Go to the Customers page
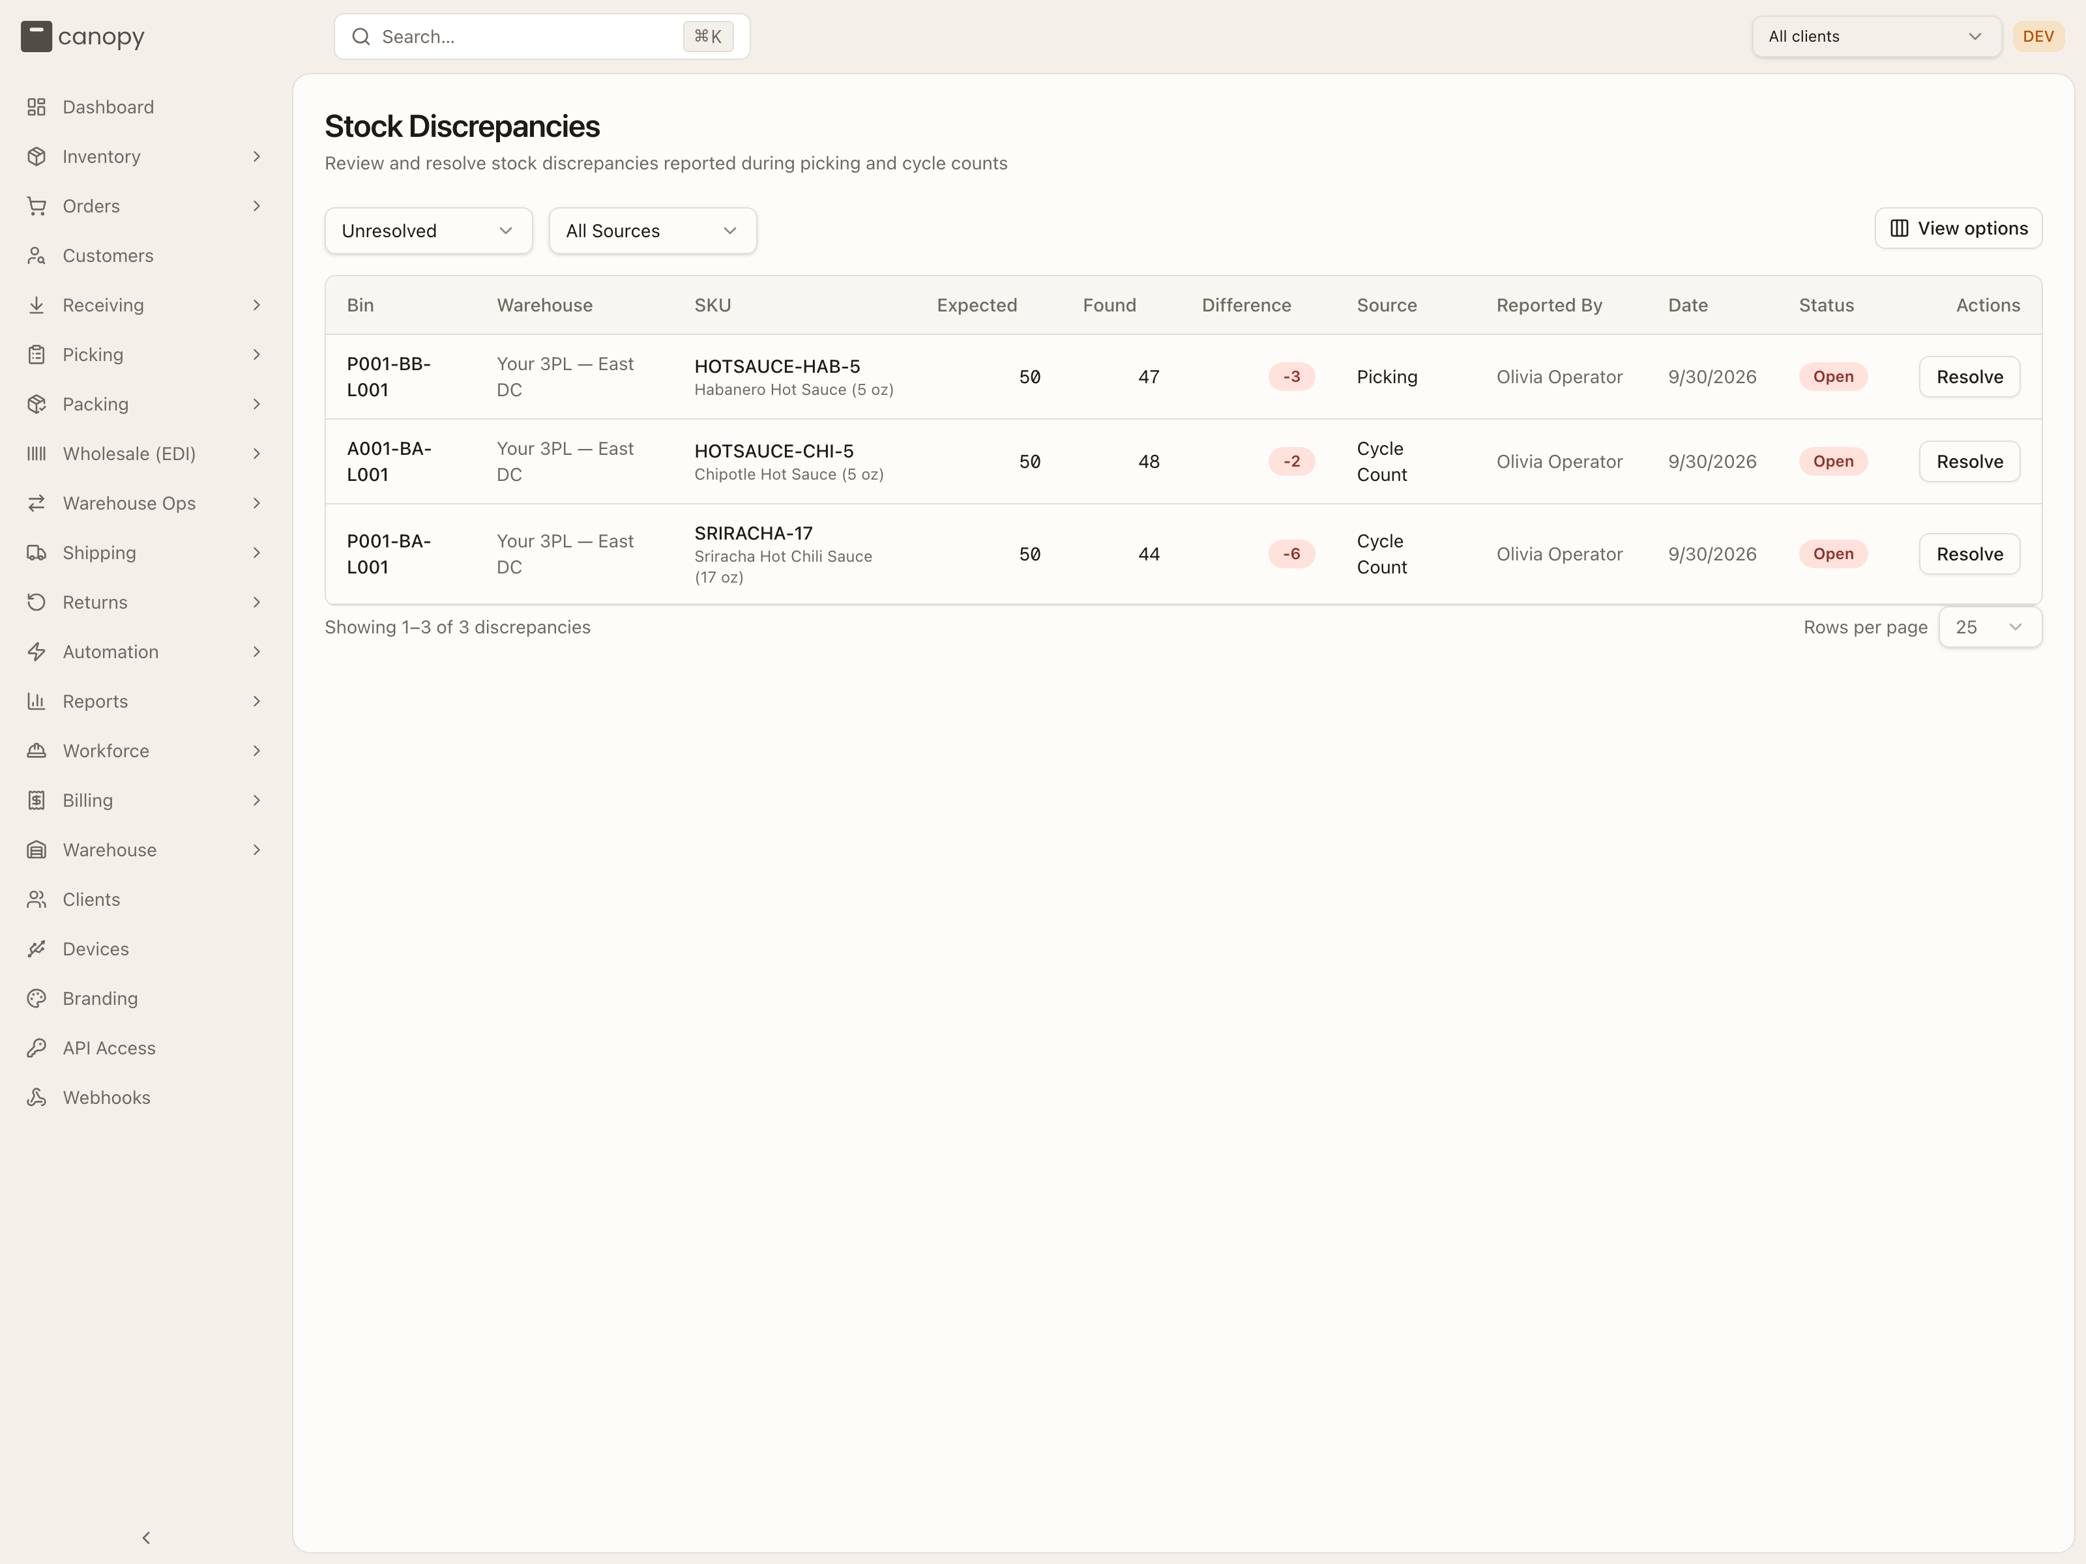Image resolution: width=2086 pixels, height=1564 pixels. 145,255
